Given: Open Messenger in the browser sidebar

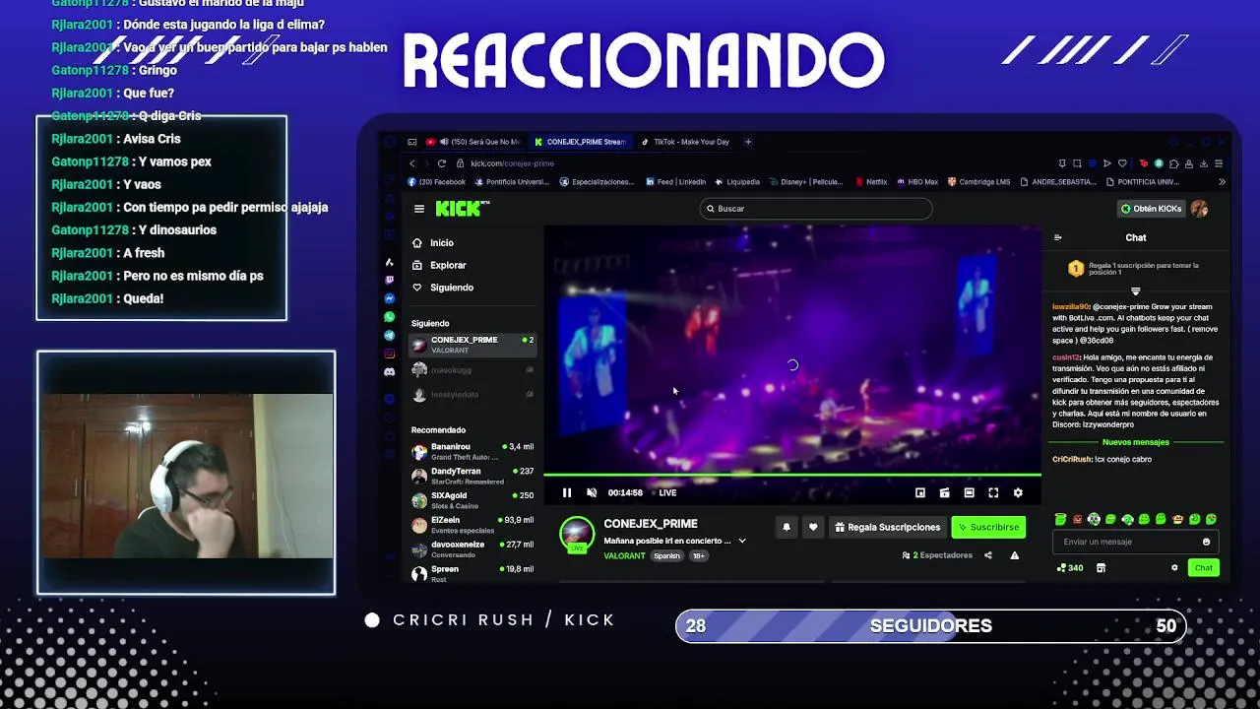Looking at the screenshot, I should [390, 298].
